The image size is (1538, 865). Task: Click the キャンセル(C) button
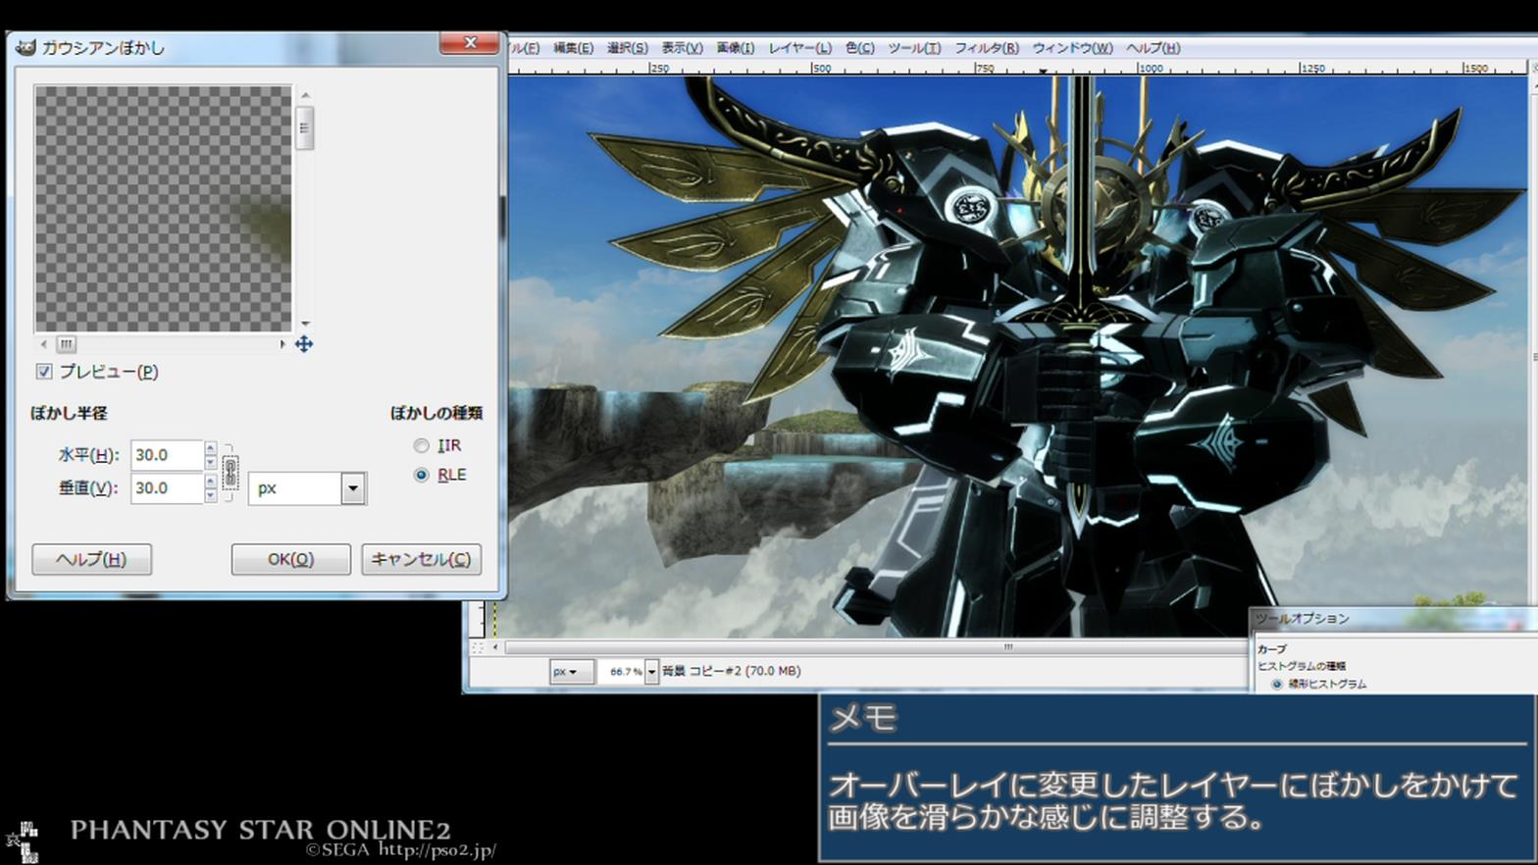421,559
